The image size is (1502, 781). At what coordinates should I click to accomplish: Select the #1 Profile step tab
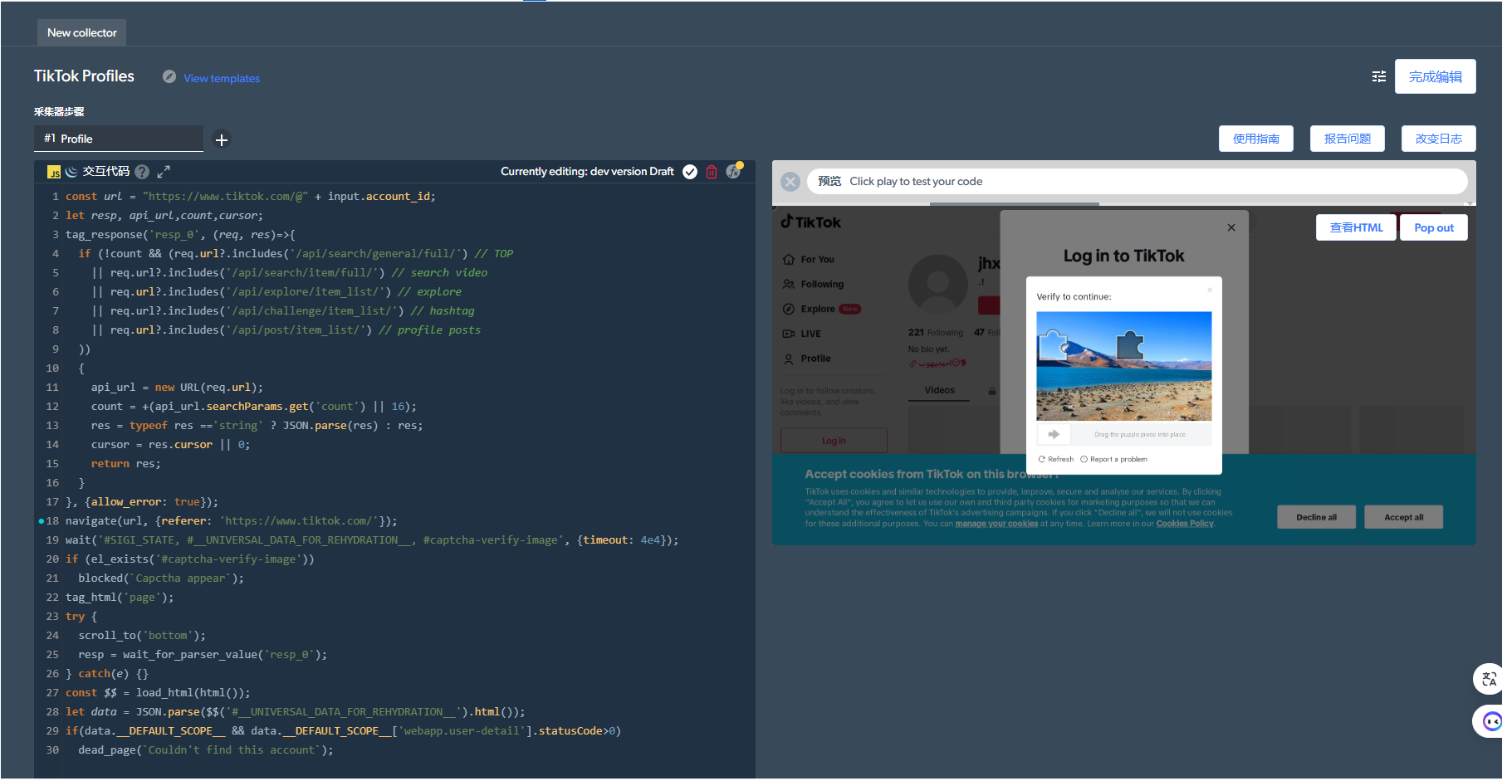point(119,139)
